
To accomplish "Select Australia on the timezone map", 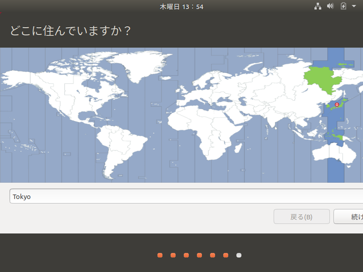I will pyautogui.click(x=334, y=153).
